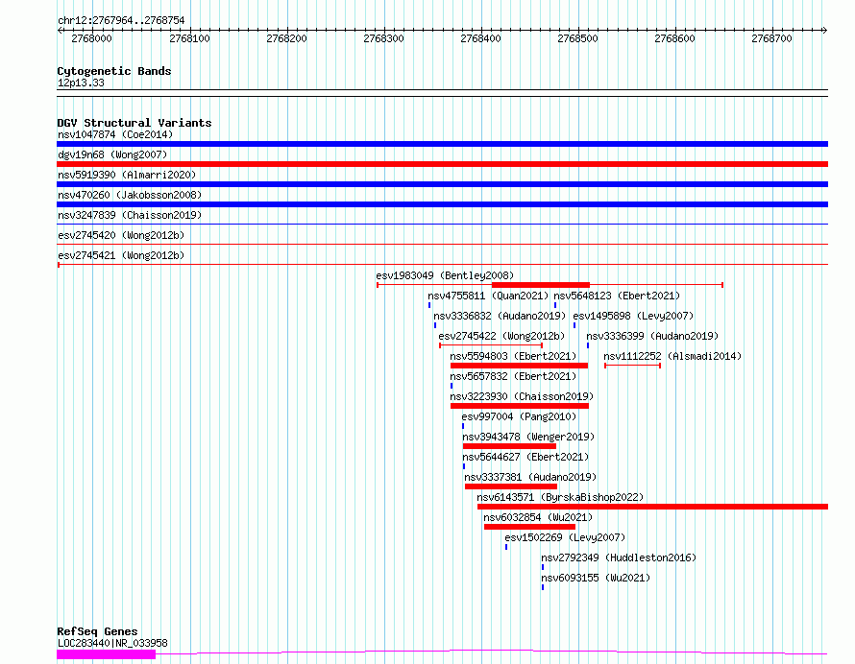Click ruler position 2768100
The width and height of the screenshot is (855, 664).
189,38
